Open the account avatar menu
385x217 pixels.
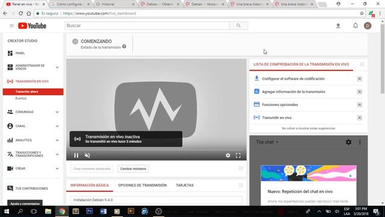[x=368, y=25]
